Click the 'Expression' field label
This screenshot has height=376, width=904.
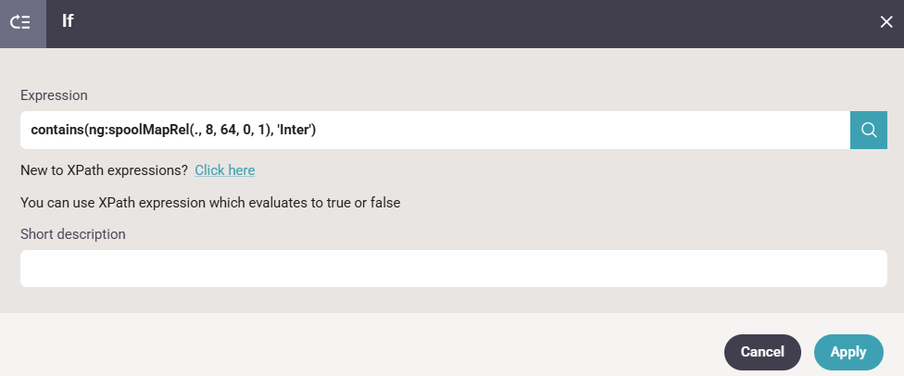tap(54, 95)
